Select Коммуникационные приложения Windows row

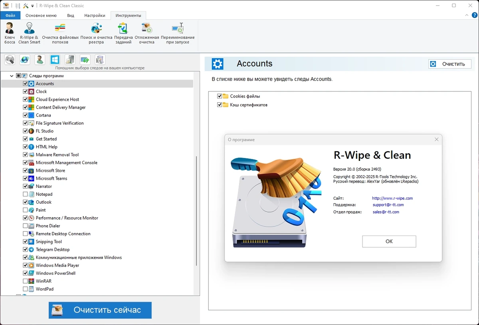(79, 258)
